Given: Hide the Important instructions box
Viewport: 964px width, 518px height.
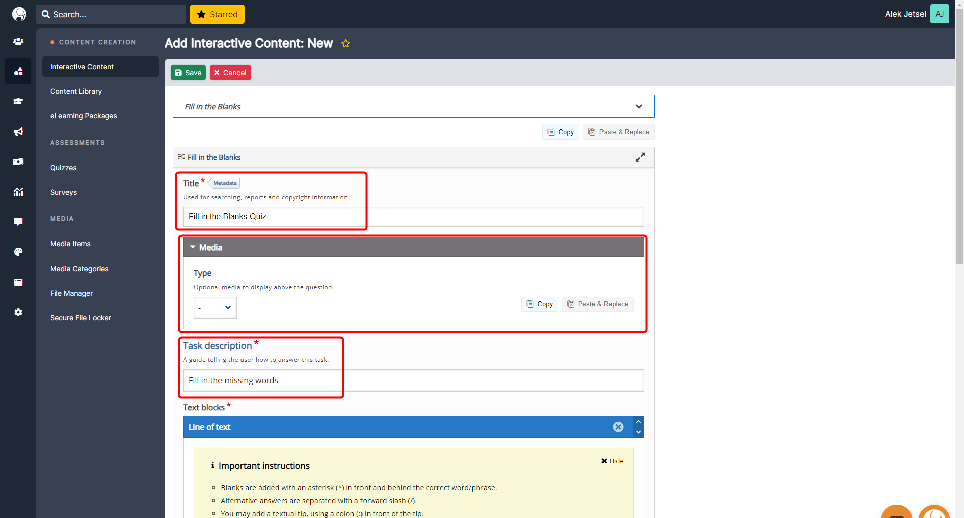Looking at the screenshot, I should point(612,461).
